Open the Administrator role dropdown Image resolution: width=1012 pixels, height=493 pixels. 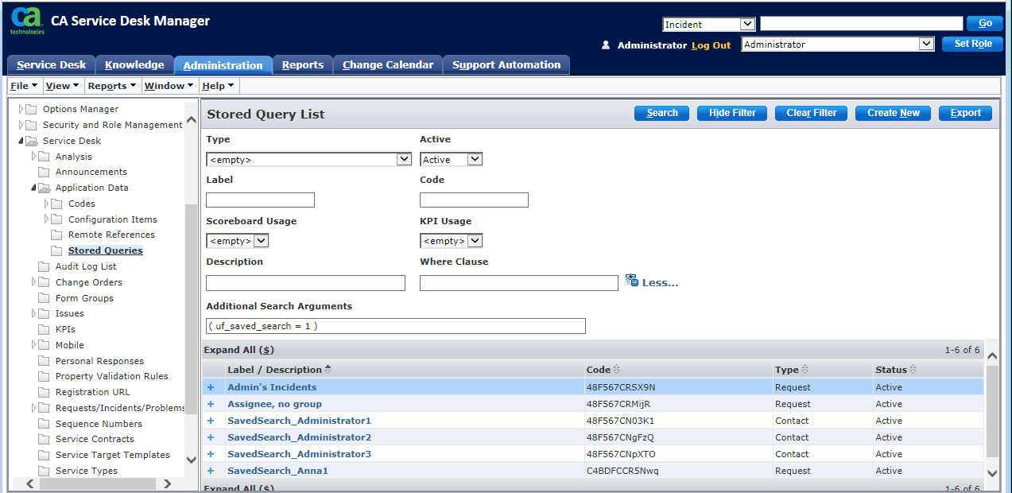(x=838, y=45)
